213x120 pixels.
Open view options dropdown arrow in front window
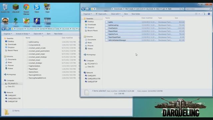(199, 14)
